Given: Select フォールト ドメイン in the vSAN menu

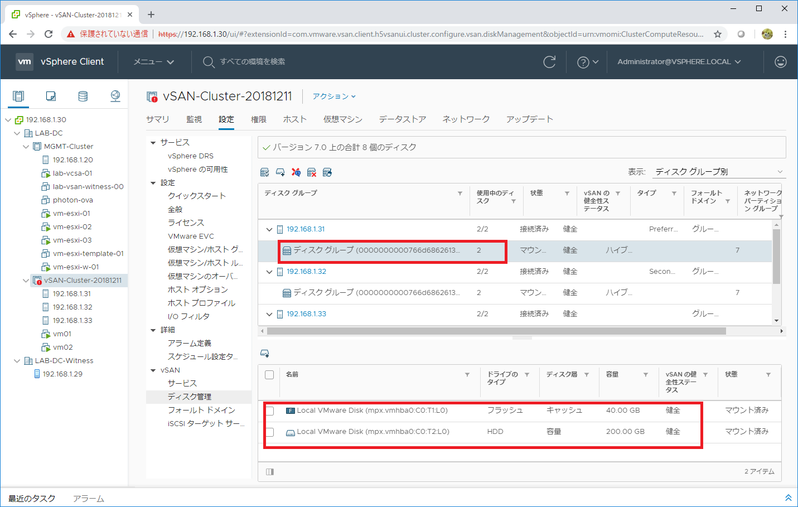Looking at the screenshot, I should (x=201, y=410).
